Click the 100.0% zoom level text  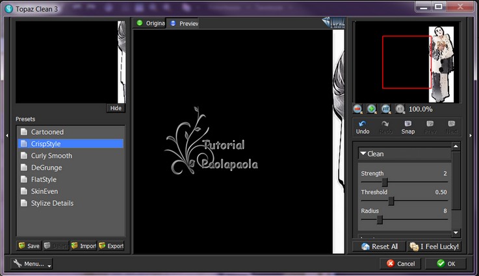tap(421, 109)
